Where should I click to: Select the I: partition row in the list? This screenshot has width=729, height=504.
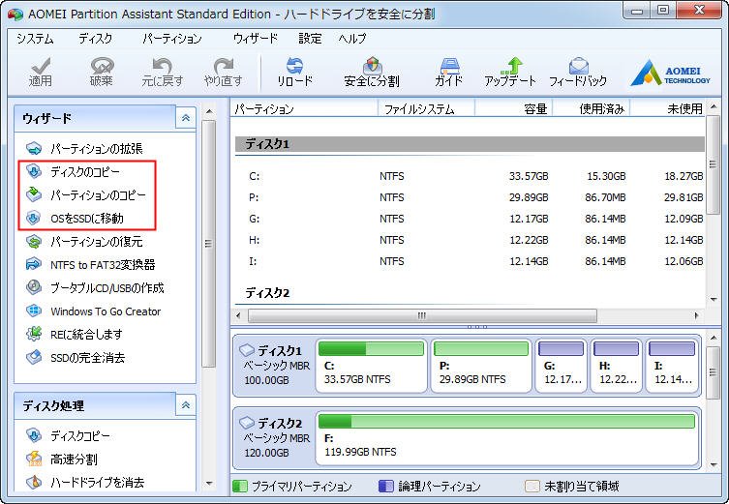click(x=470, y=261)
